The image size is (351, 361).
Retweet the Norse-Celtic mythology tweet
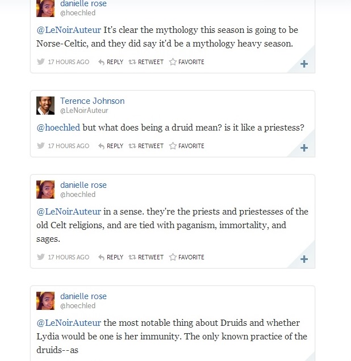coord(146,62)
